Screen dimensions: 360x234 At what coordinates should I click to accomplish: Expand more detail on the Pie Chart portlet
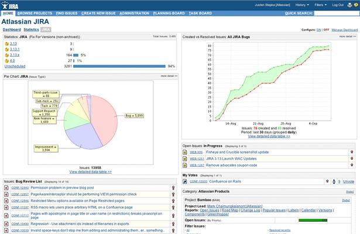169,76
